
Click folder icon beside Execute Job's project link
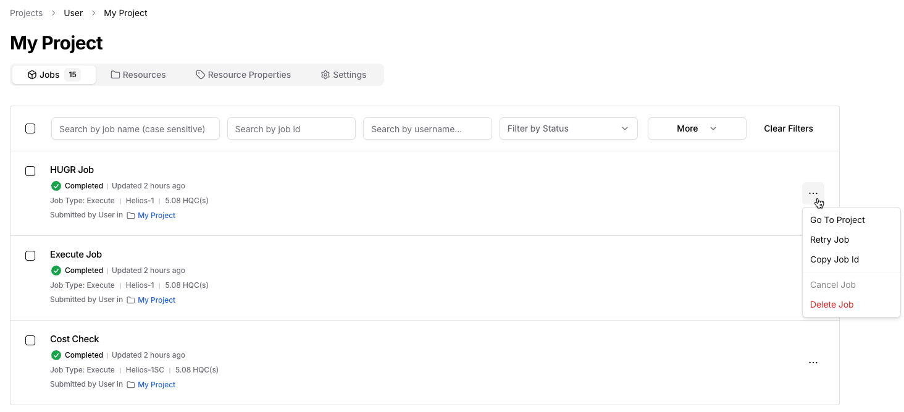[x=131, y=300]
